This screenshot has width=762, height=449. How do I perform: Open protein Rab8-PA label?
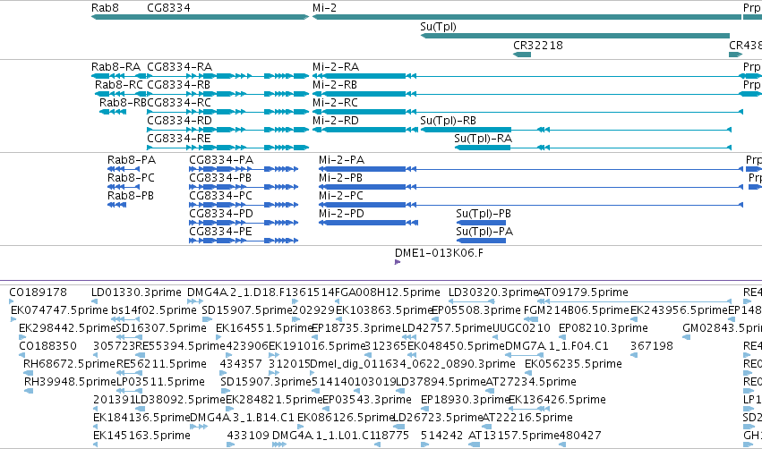coord(132,160)
